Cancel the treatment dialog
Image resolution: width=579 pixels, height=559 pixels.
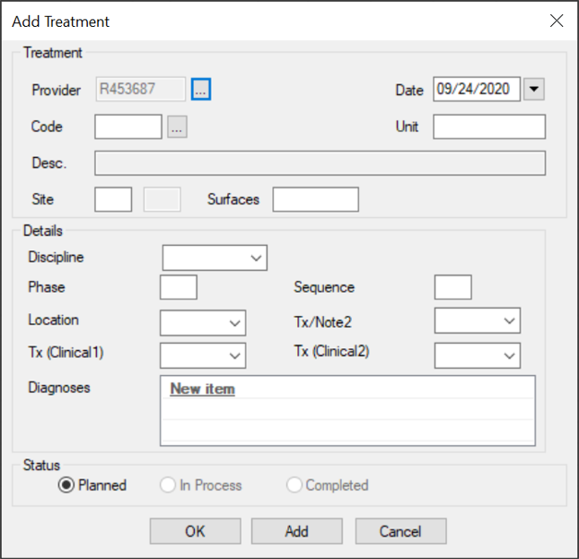400,531
